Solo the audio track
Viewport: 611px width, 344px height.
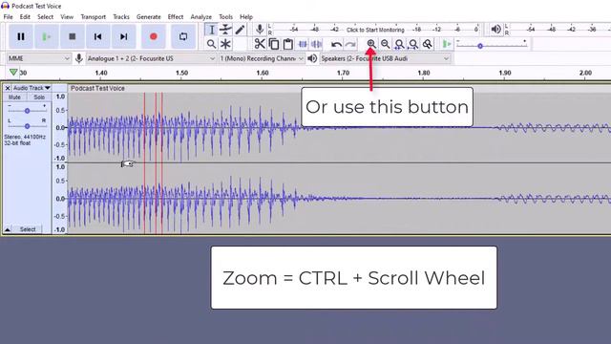pyautogui.click(x=39, y=97)
